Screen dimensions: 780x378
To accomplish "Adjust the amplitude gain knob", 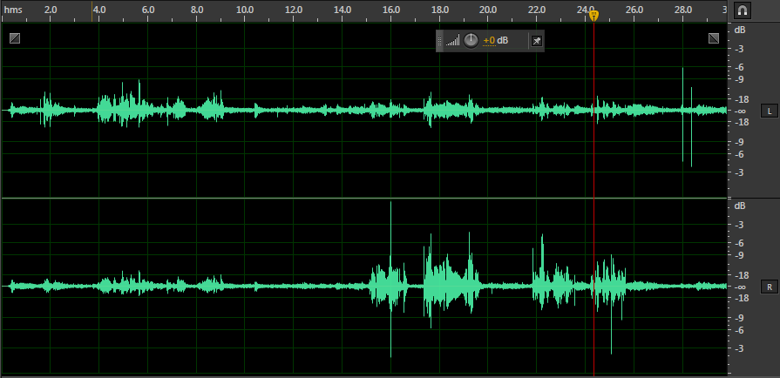I will (x=471, y=40).
